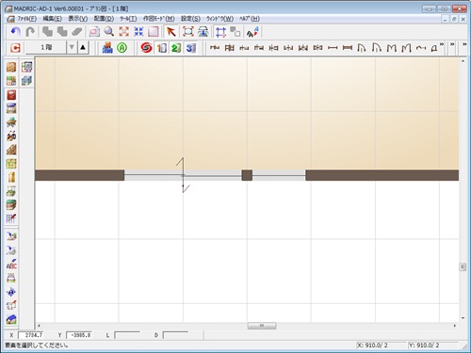Screen dimensions: 471x353
Task: Click the Y coordinate input field
Action: (x=80, y=335)
